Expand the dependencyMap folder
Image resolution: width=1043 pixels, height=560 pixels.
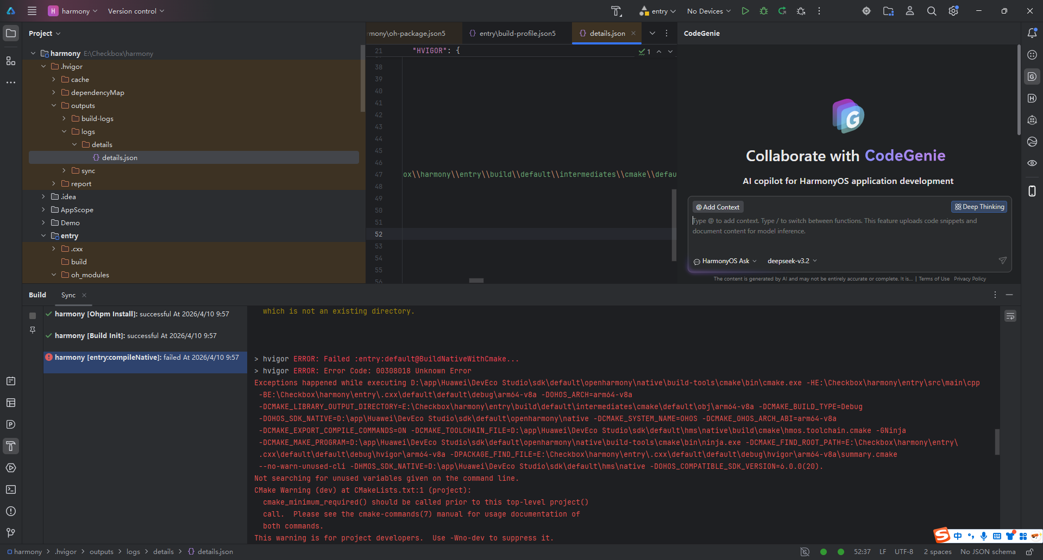pos(54,92)
